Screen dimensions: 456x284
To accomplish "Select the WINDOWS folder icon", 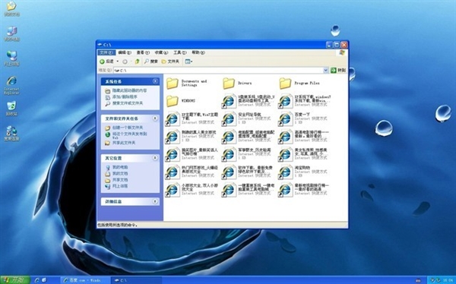I will (173, 101).
